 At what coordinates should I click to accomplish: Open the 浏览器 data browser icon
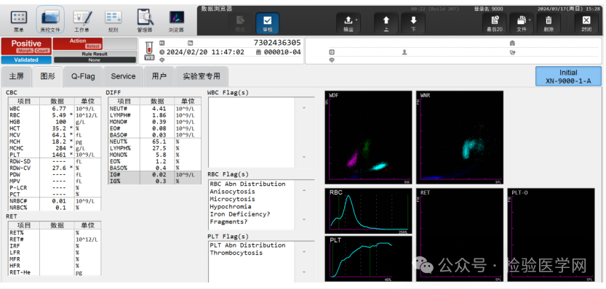176,20
